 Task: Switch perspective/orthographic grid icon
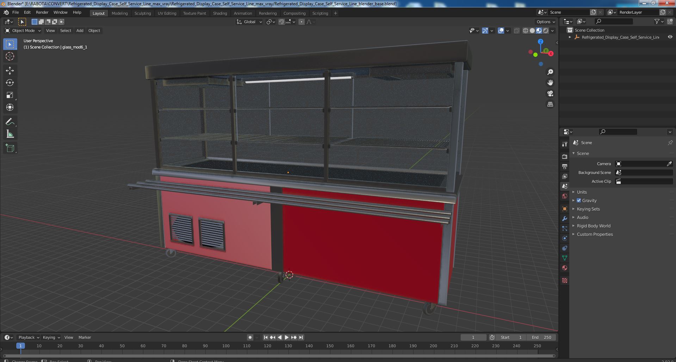click(550, 104)
